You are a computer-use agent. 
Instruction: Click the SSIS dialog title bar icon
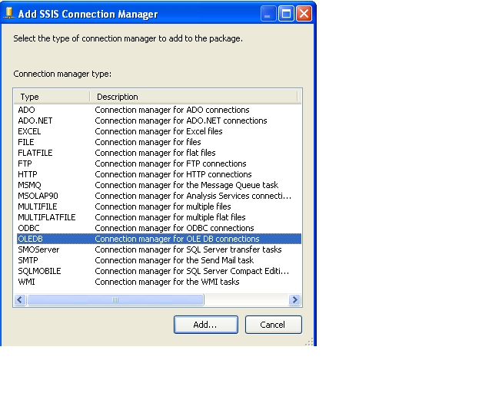click(9, 14)
